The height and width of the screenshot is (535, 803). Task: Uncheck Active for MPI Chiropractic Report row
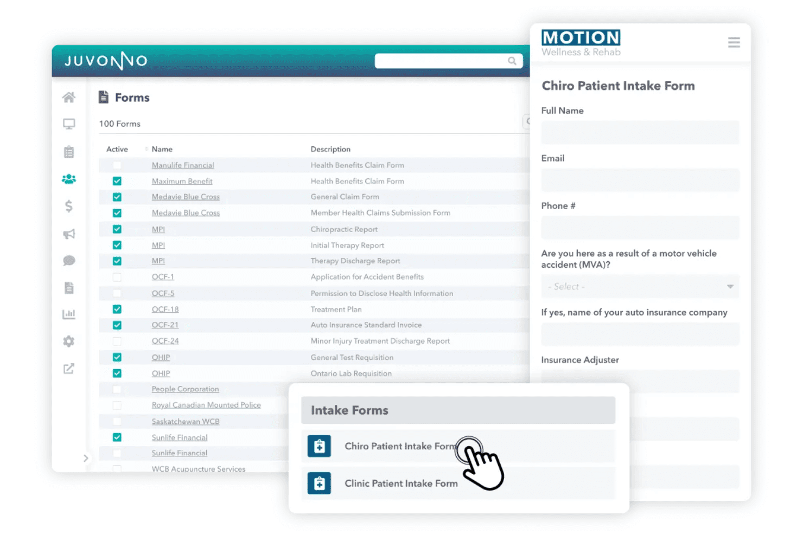117,229
